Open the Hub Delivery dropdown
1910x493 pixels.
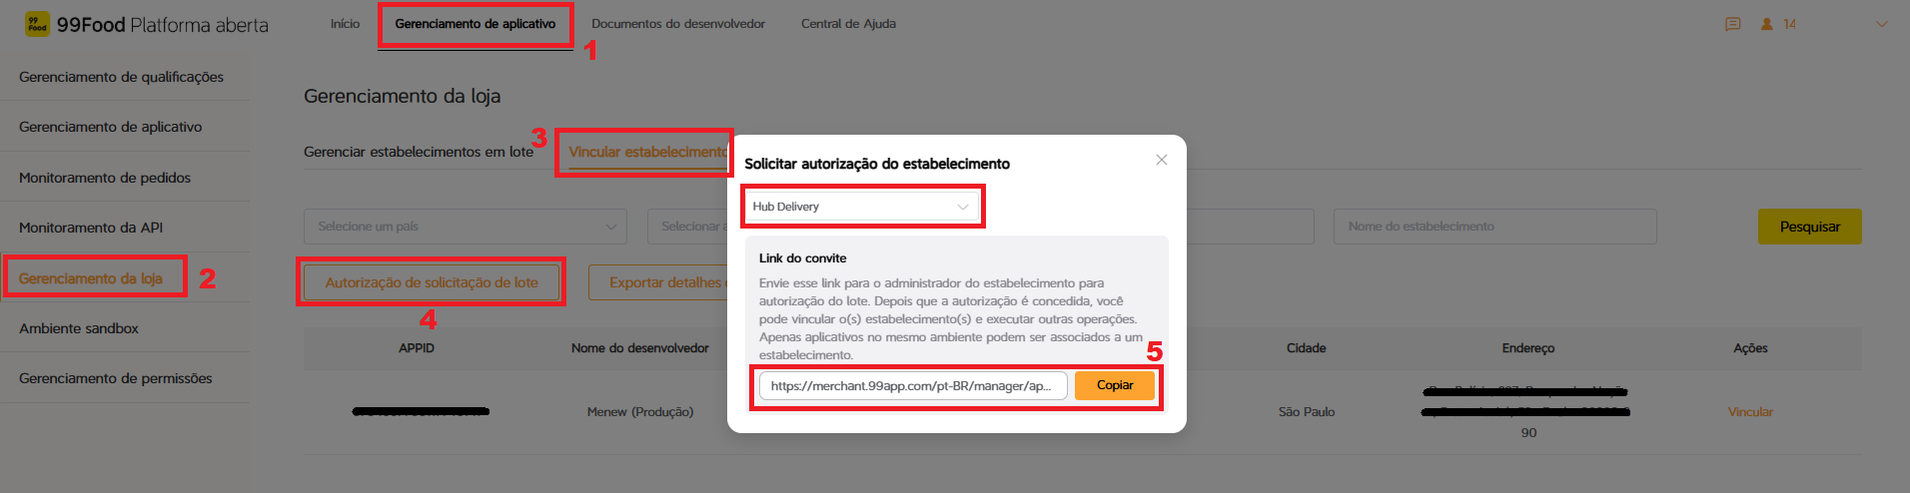click(862, 207)
